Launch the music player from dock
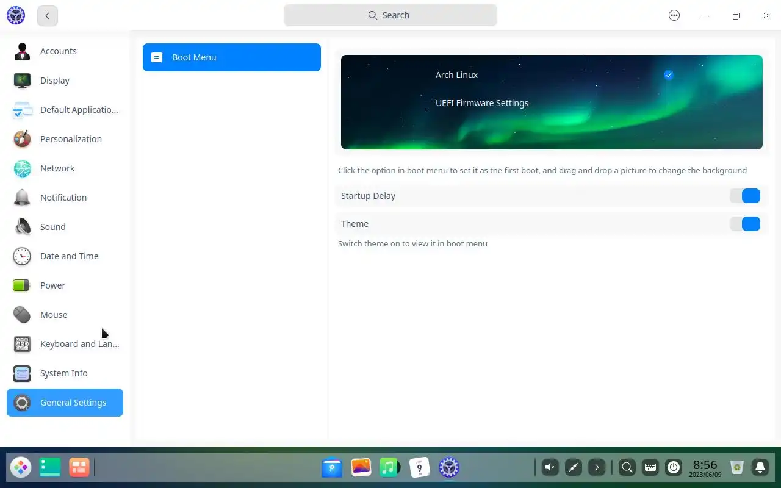The height and width of the screenshot is (488, 781). pyautogui.click(x=390, y=468)
